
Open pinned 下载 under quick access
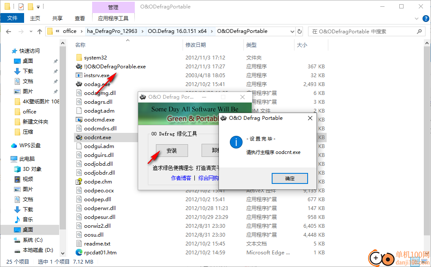[28, 71]
